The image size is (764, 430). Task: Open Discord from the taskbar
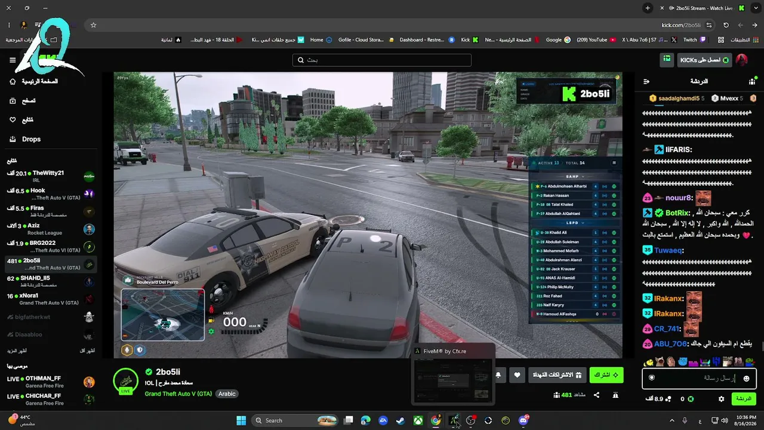[x=524, y=420]
